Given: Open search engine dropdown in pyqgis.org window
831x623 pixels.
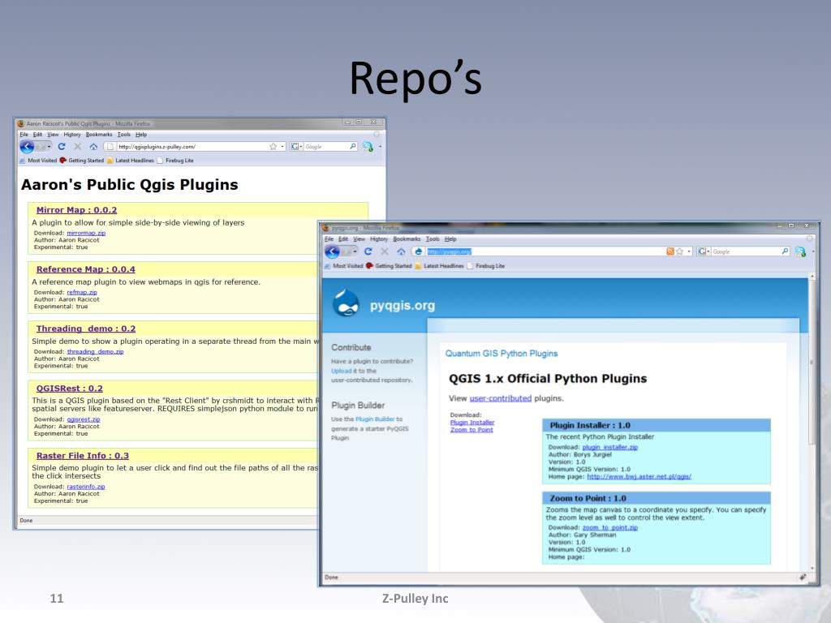Looking at the screenshot, I should point(708,251).
